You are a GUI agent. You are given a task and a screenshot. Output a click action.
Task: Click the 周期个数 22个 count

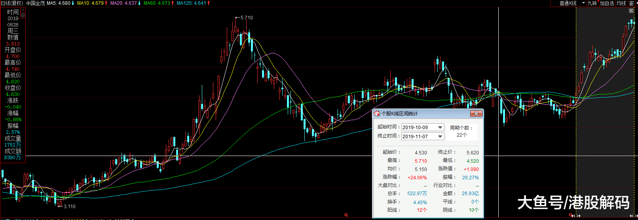pos(462,135)
